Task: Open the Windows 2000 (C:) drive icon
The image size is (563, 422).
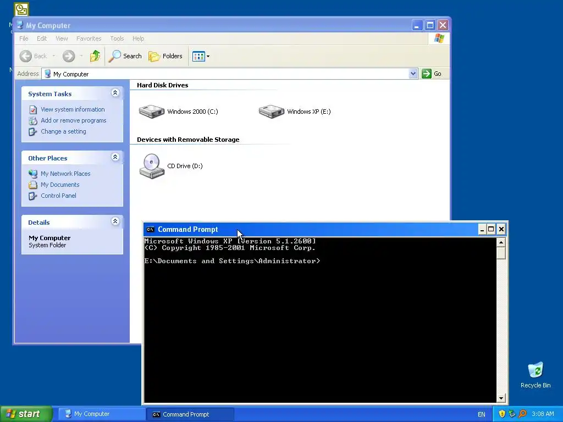Action: [x=152, y=111]
